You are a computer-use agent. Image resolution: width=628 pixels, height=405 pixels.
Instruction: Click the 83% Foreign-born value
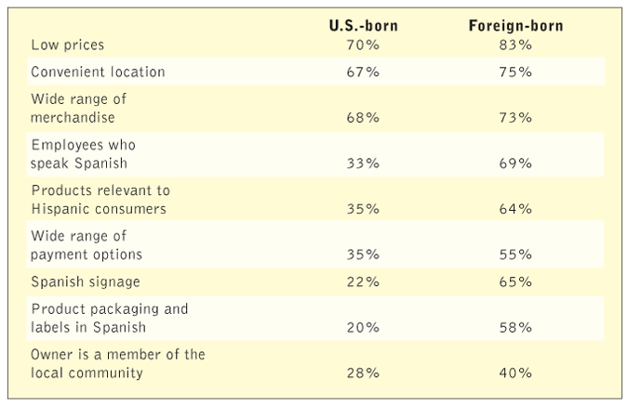(x=514, y=44)
